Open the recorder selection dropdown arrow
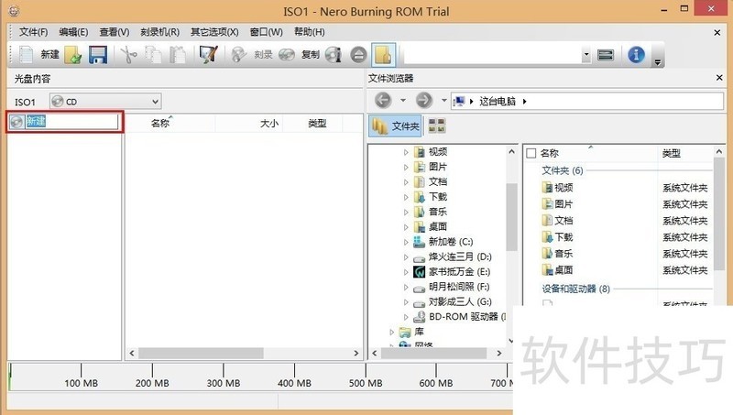Screen dimensions: 733x415 (586, 55)
